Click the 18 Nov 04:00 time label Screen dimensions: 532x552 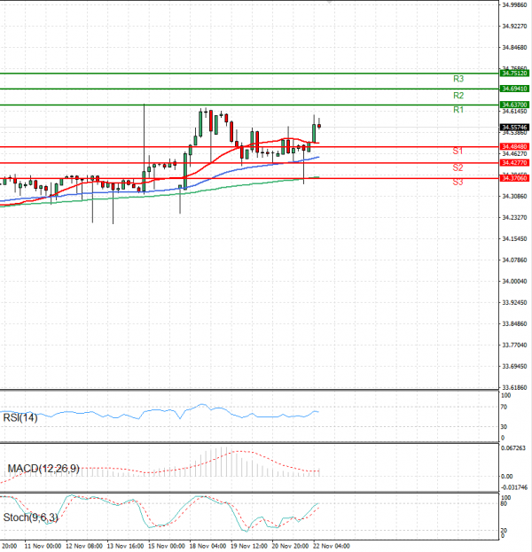point(207,546)
